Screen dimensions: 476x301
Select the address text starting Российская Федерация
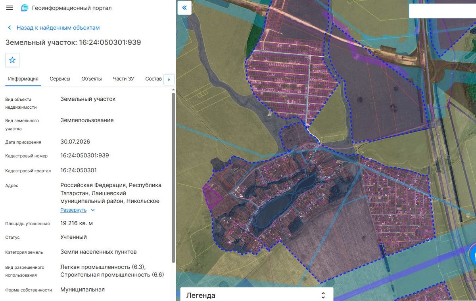(x=111, y=193)
